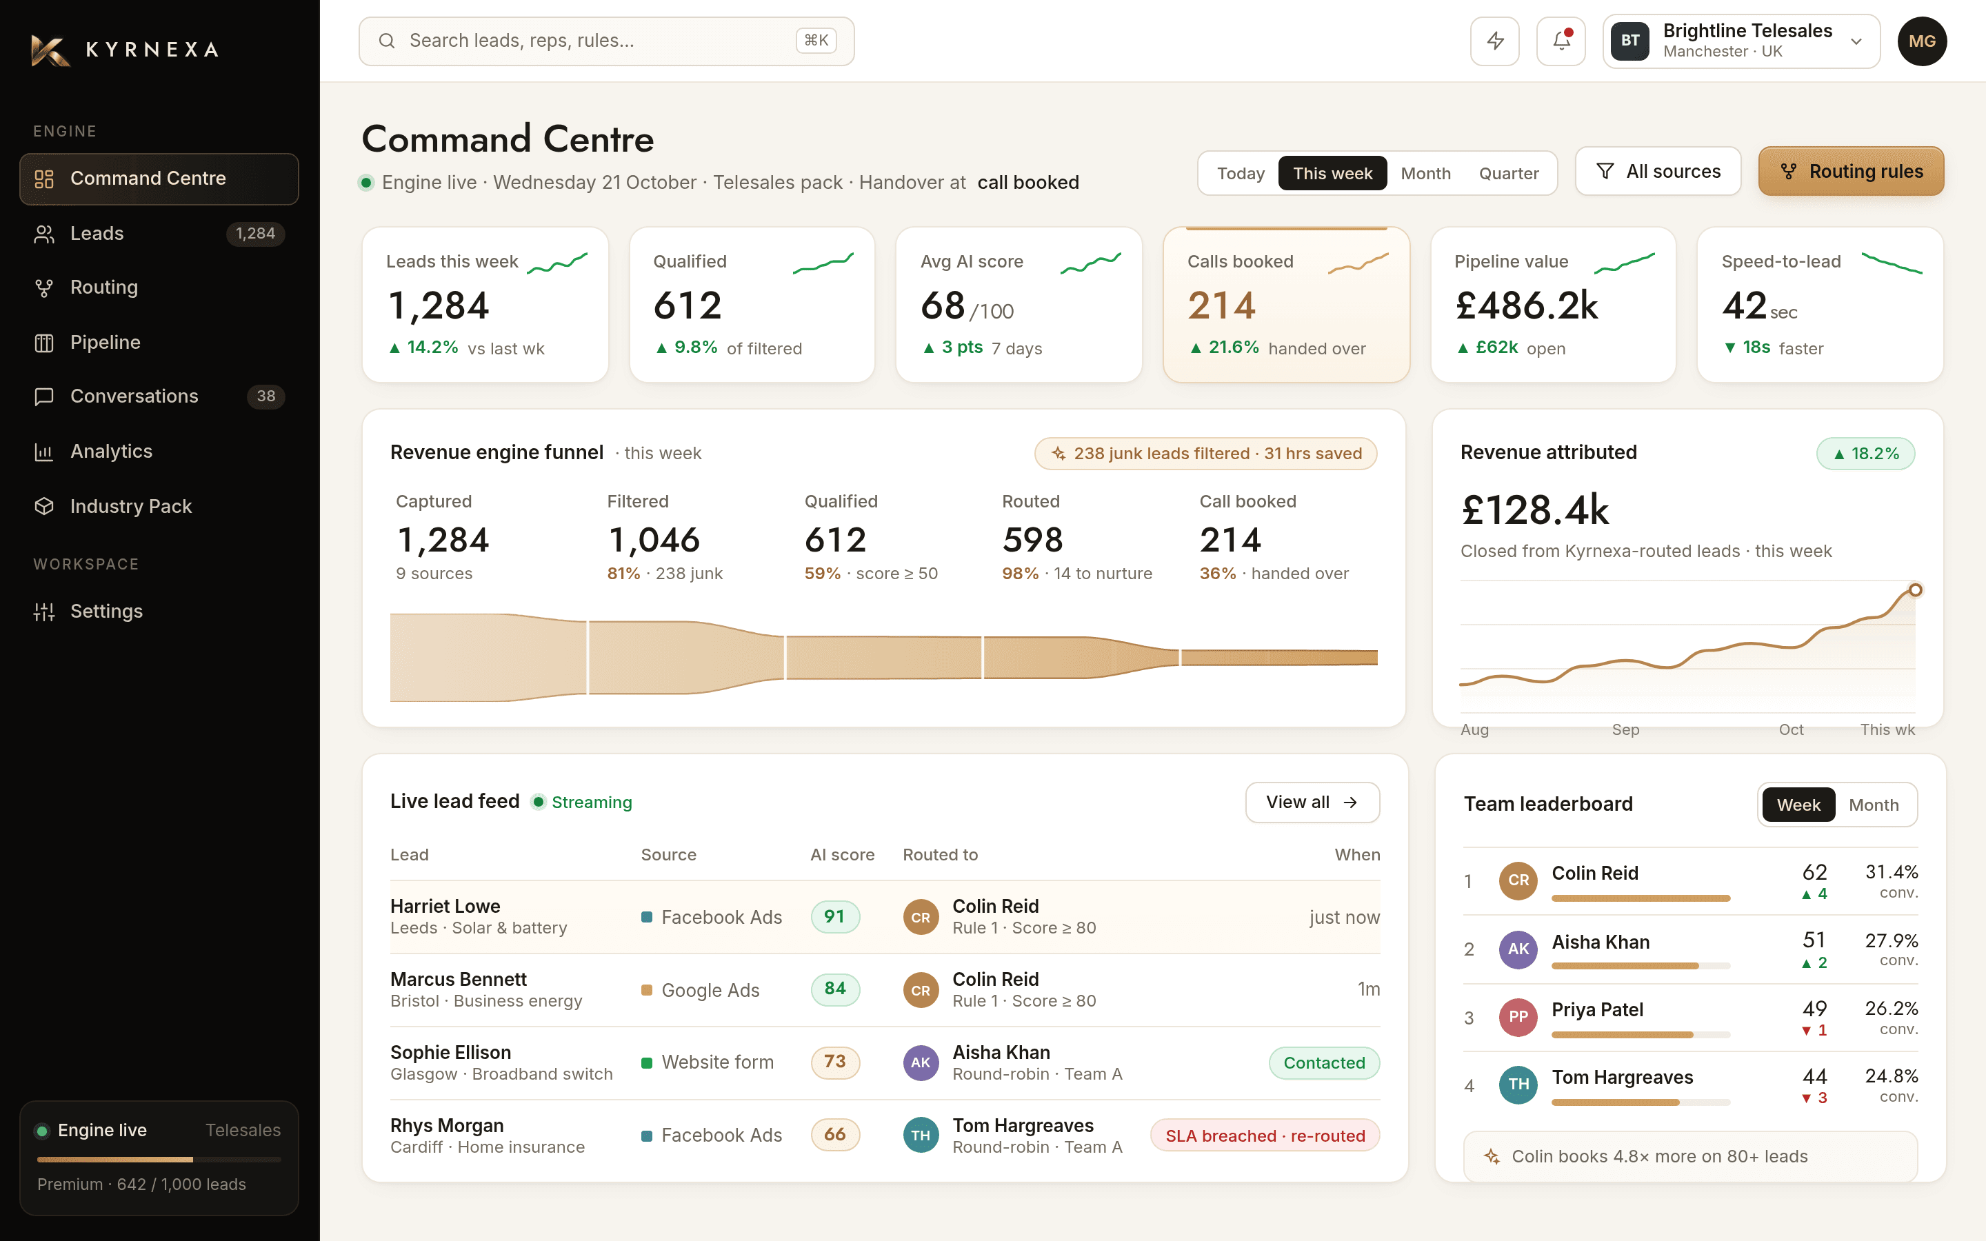Click the revenue chart endpoint marker
This screenshot has height=1241, width=1986.
coord(1914,590)
